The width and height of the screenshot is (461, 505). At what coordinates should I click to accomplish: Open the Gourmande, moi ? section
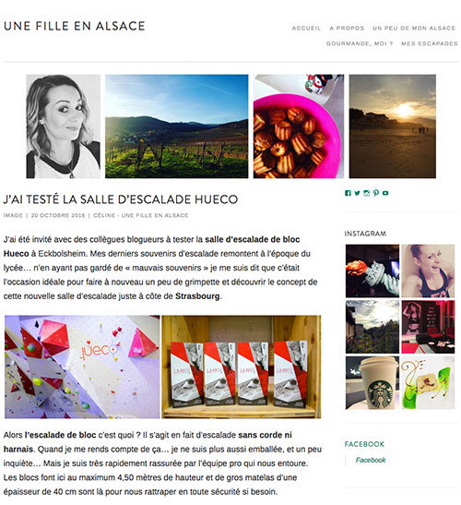360,43
